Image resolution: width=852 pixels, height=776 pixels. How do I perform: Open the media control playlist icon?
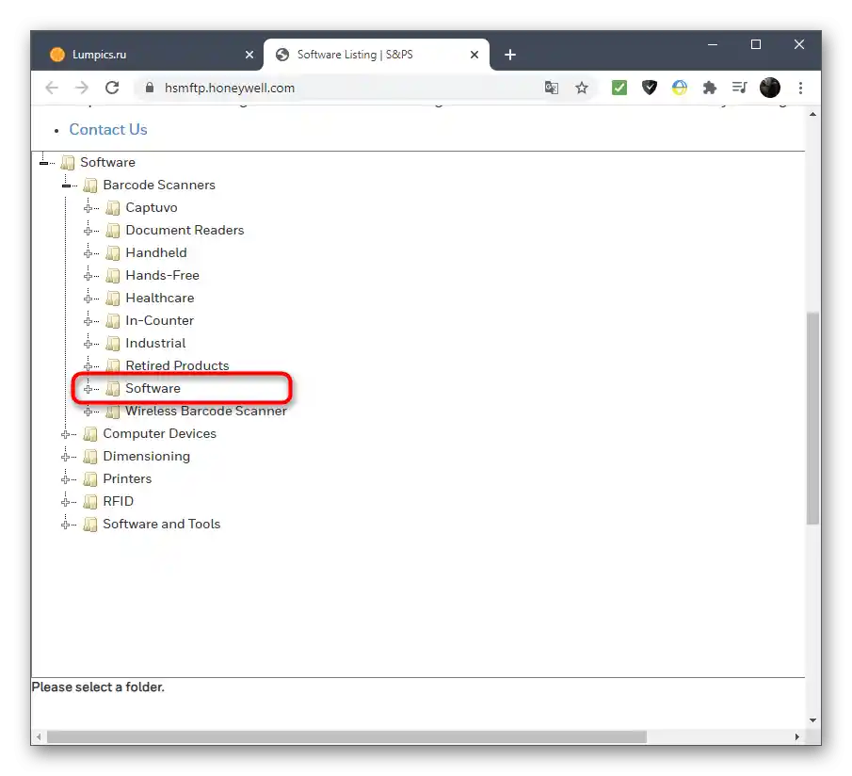pos(740,88)
